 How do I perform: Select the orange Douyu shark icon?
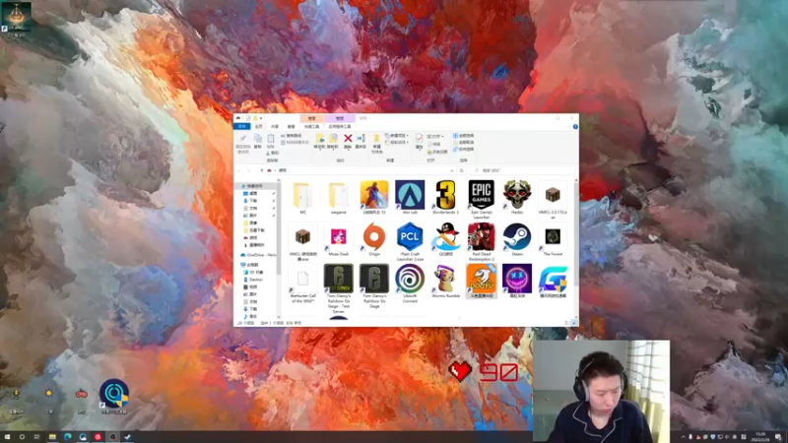click(x=482, y=282)
